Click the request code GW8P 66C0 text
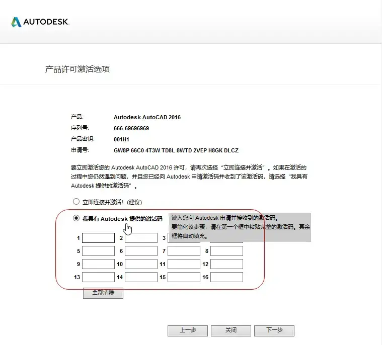This screenshot has height=345, width=382. [x=176, y=150]
